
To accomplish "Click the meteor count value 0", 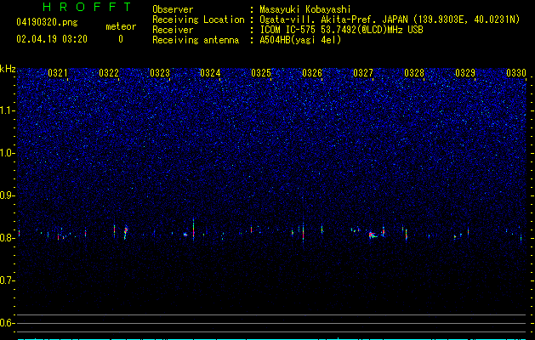I will click(121, 39).
